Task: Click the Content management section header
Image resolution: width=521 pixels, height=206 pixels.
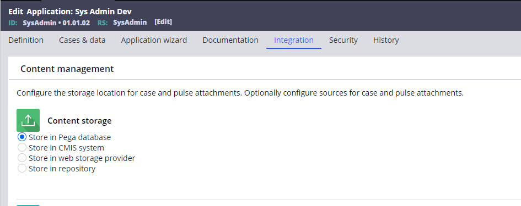Action: [x=67, y=69]
